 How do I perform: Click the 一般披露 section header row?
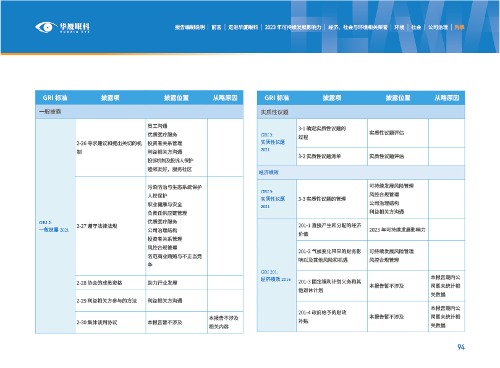(139, 112)
